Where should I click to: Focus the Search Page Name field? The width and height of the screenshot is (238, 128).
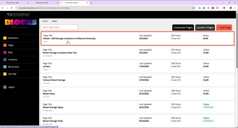point(59,27)
